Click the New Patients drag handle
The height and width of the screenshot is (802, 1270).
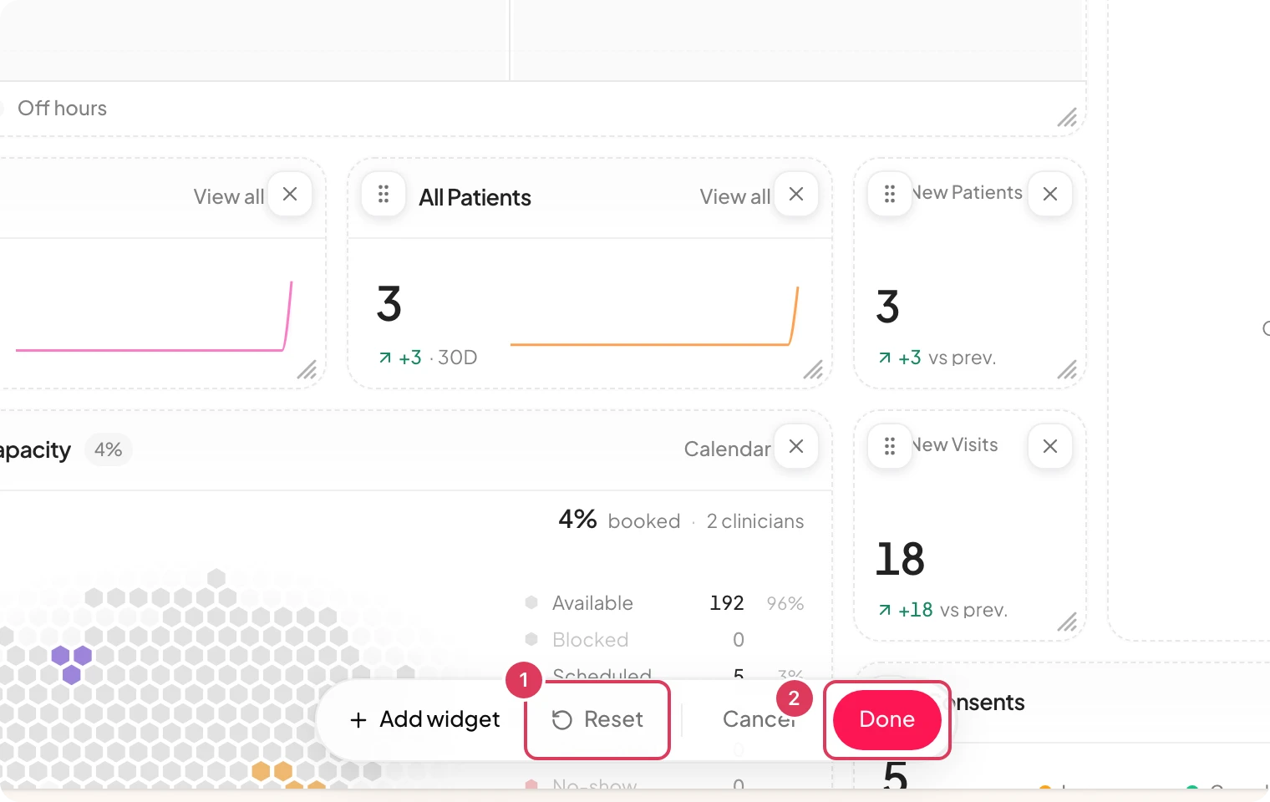tap(890, 194)
